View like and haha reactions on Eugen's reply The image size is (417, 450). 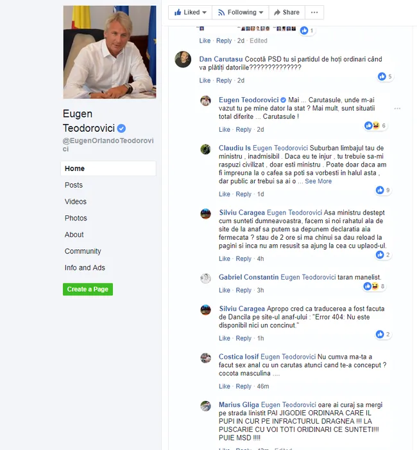(375, 125)
